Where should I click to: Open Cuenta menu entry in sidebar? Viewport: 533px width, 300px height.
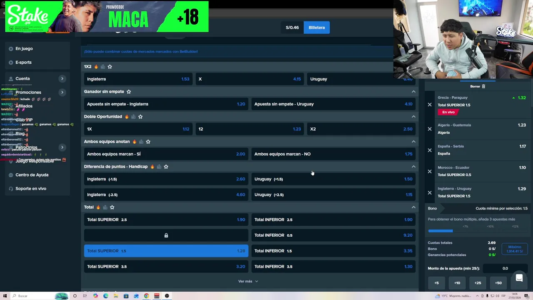[x=22, y=79]
